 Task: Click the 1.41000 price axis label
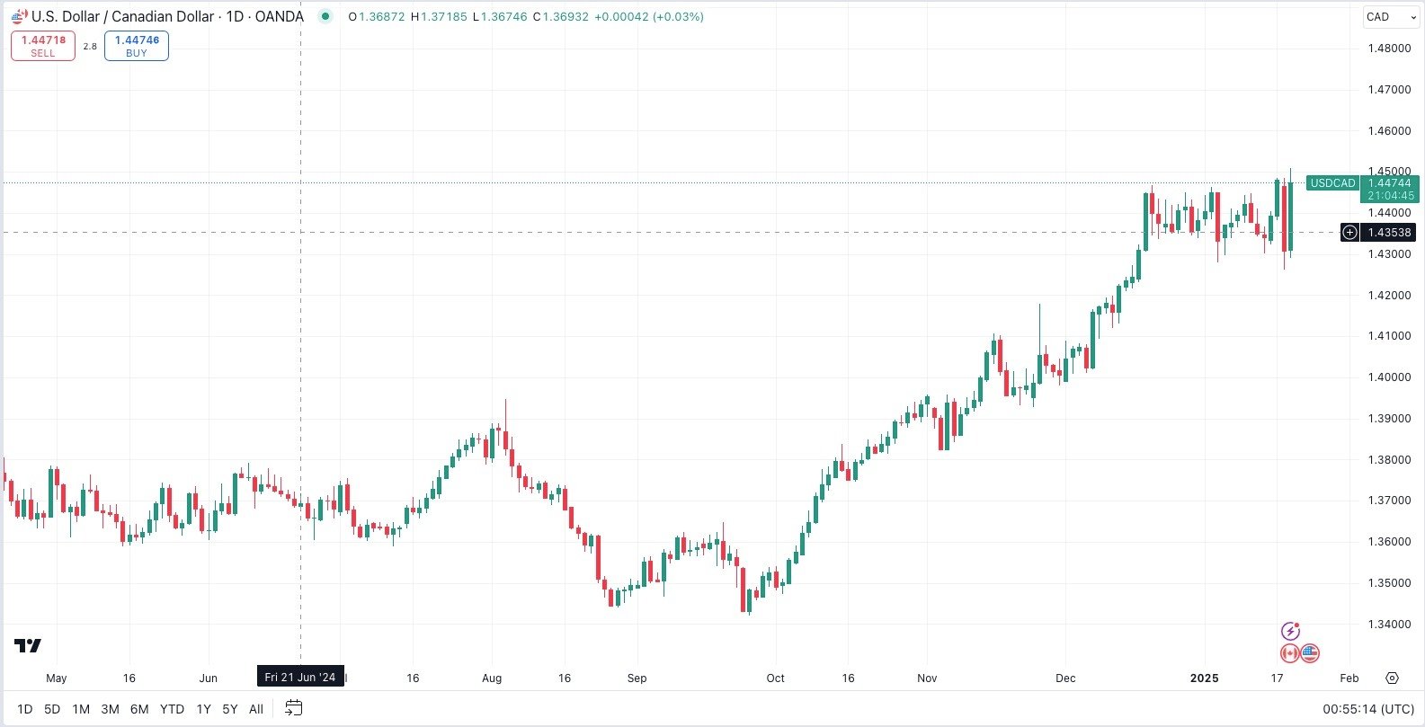tap(1389, 336)
